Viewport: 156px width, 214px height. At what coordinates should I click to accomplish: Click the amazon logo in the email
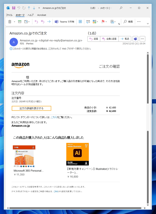click(x=20, y=65)
